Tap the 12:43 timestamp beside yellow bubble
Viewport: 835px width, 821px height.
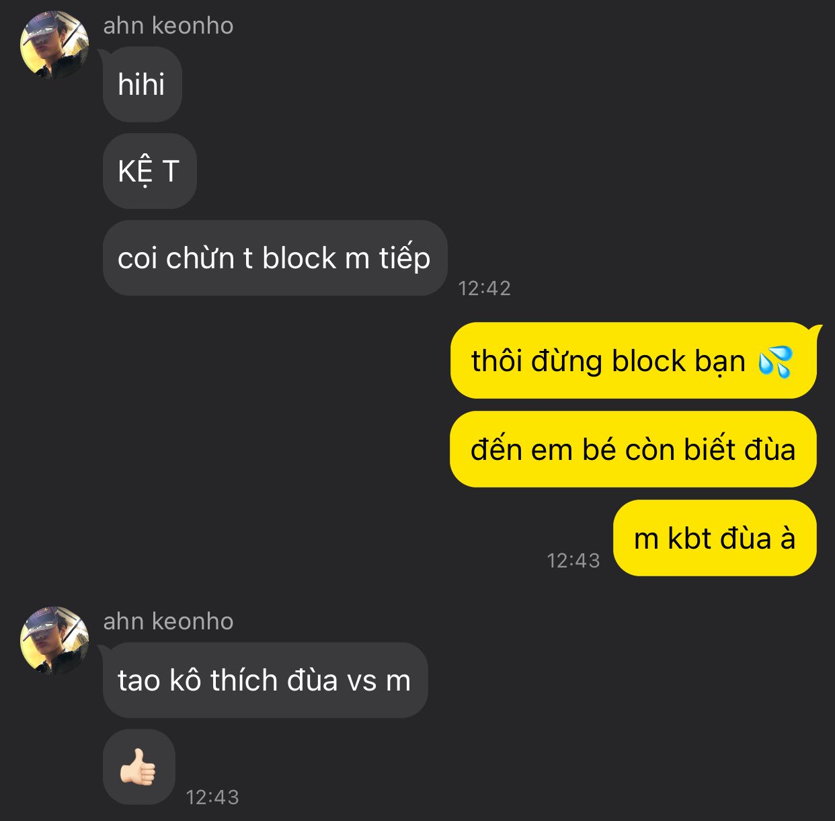click(x=573, y=560)
